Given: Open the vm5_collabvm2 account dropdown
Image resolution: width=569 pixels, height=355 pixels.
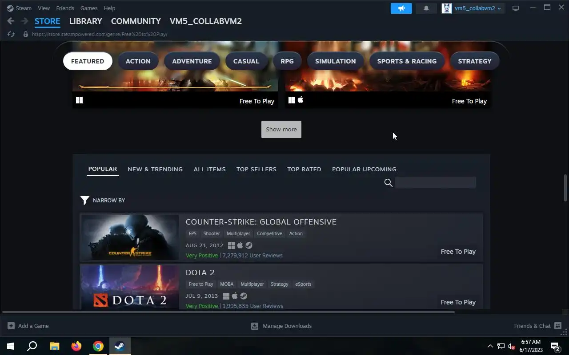Looking at the screenshot, I should (478, 8).
